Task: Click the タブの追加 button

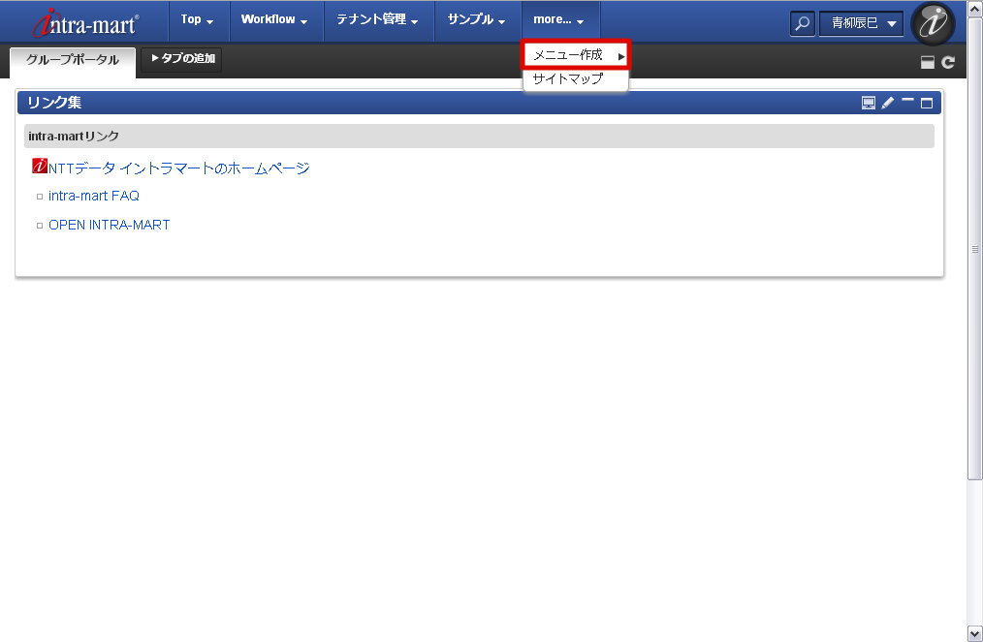Action: click(x=181, y=59)
